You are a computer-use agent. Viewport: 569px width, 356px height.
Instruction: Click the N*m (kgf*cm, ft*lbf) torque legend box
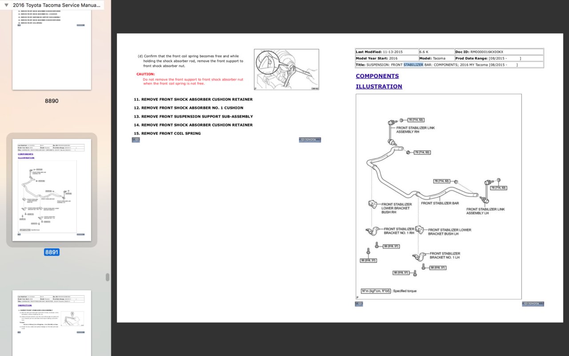[x=376, y=291]
